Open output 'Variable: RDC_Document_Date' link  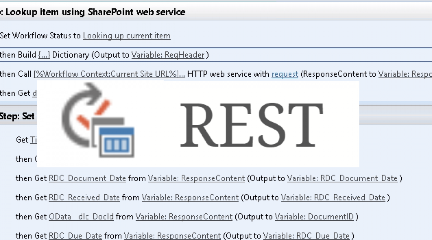(342, 178)
